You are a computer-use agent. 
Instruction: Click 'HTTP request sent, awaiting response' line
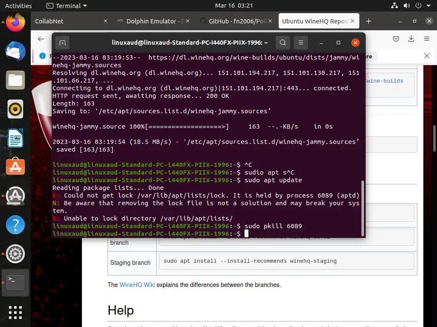coord(141,96)
